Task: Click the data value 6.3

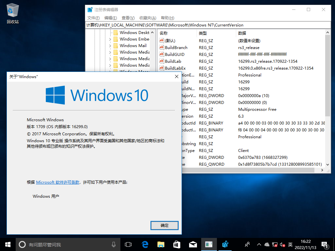Action: (x=241, y=116)
